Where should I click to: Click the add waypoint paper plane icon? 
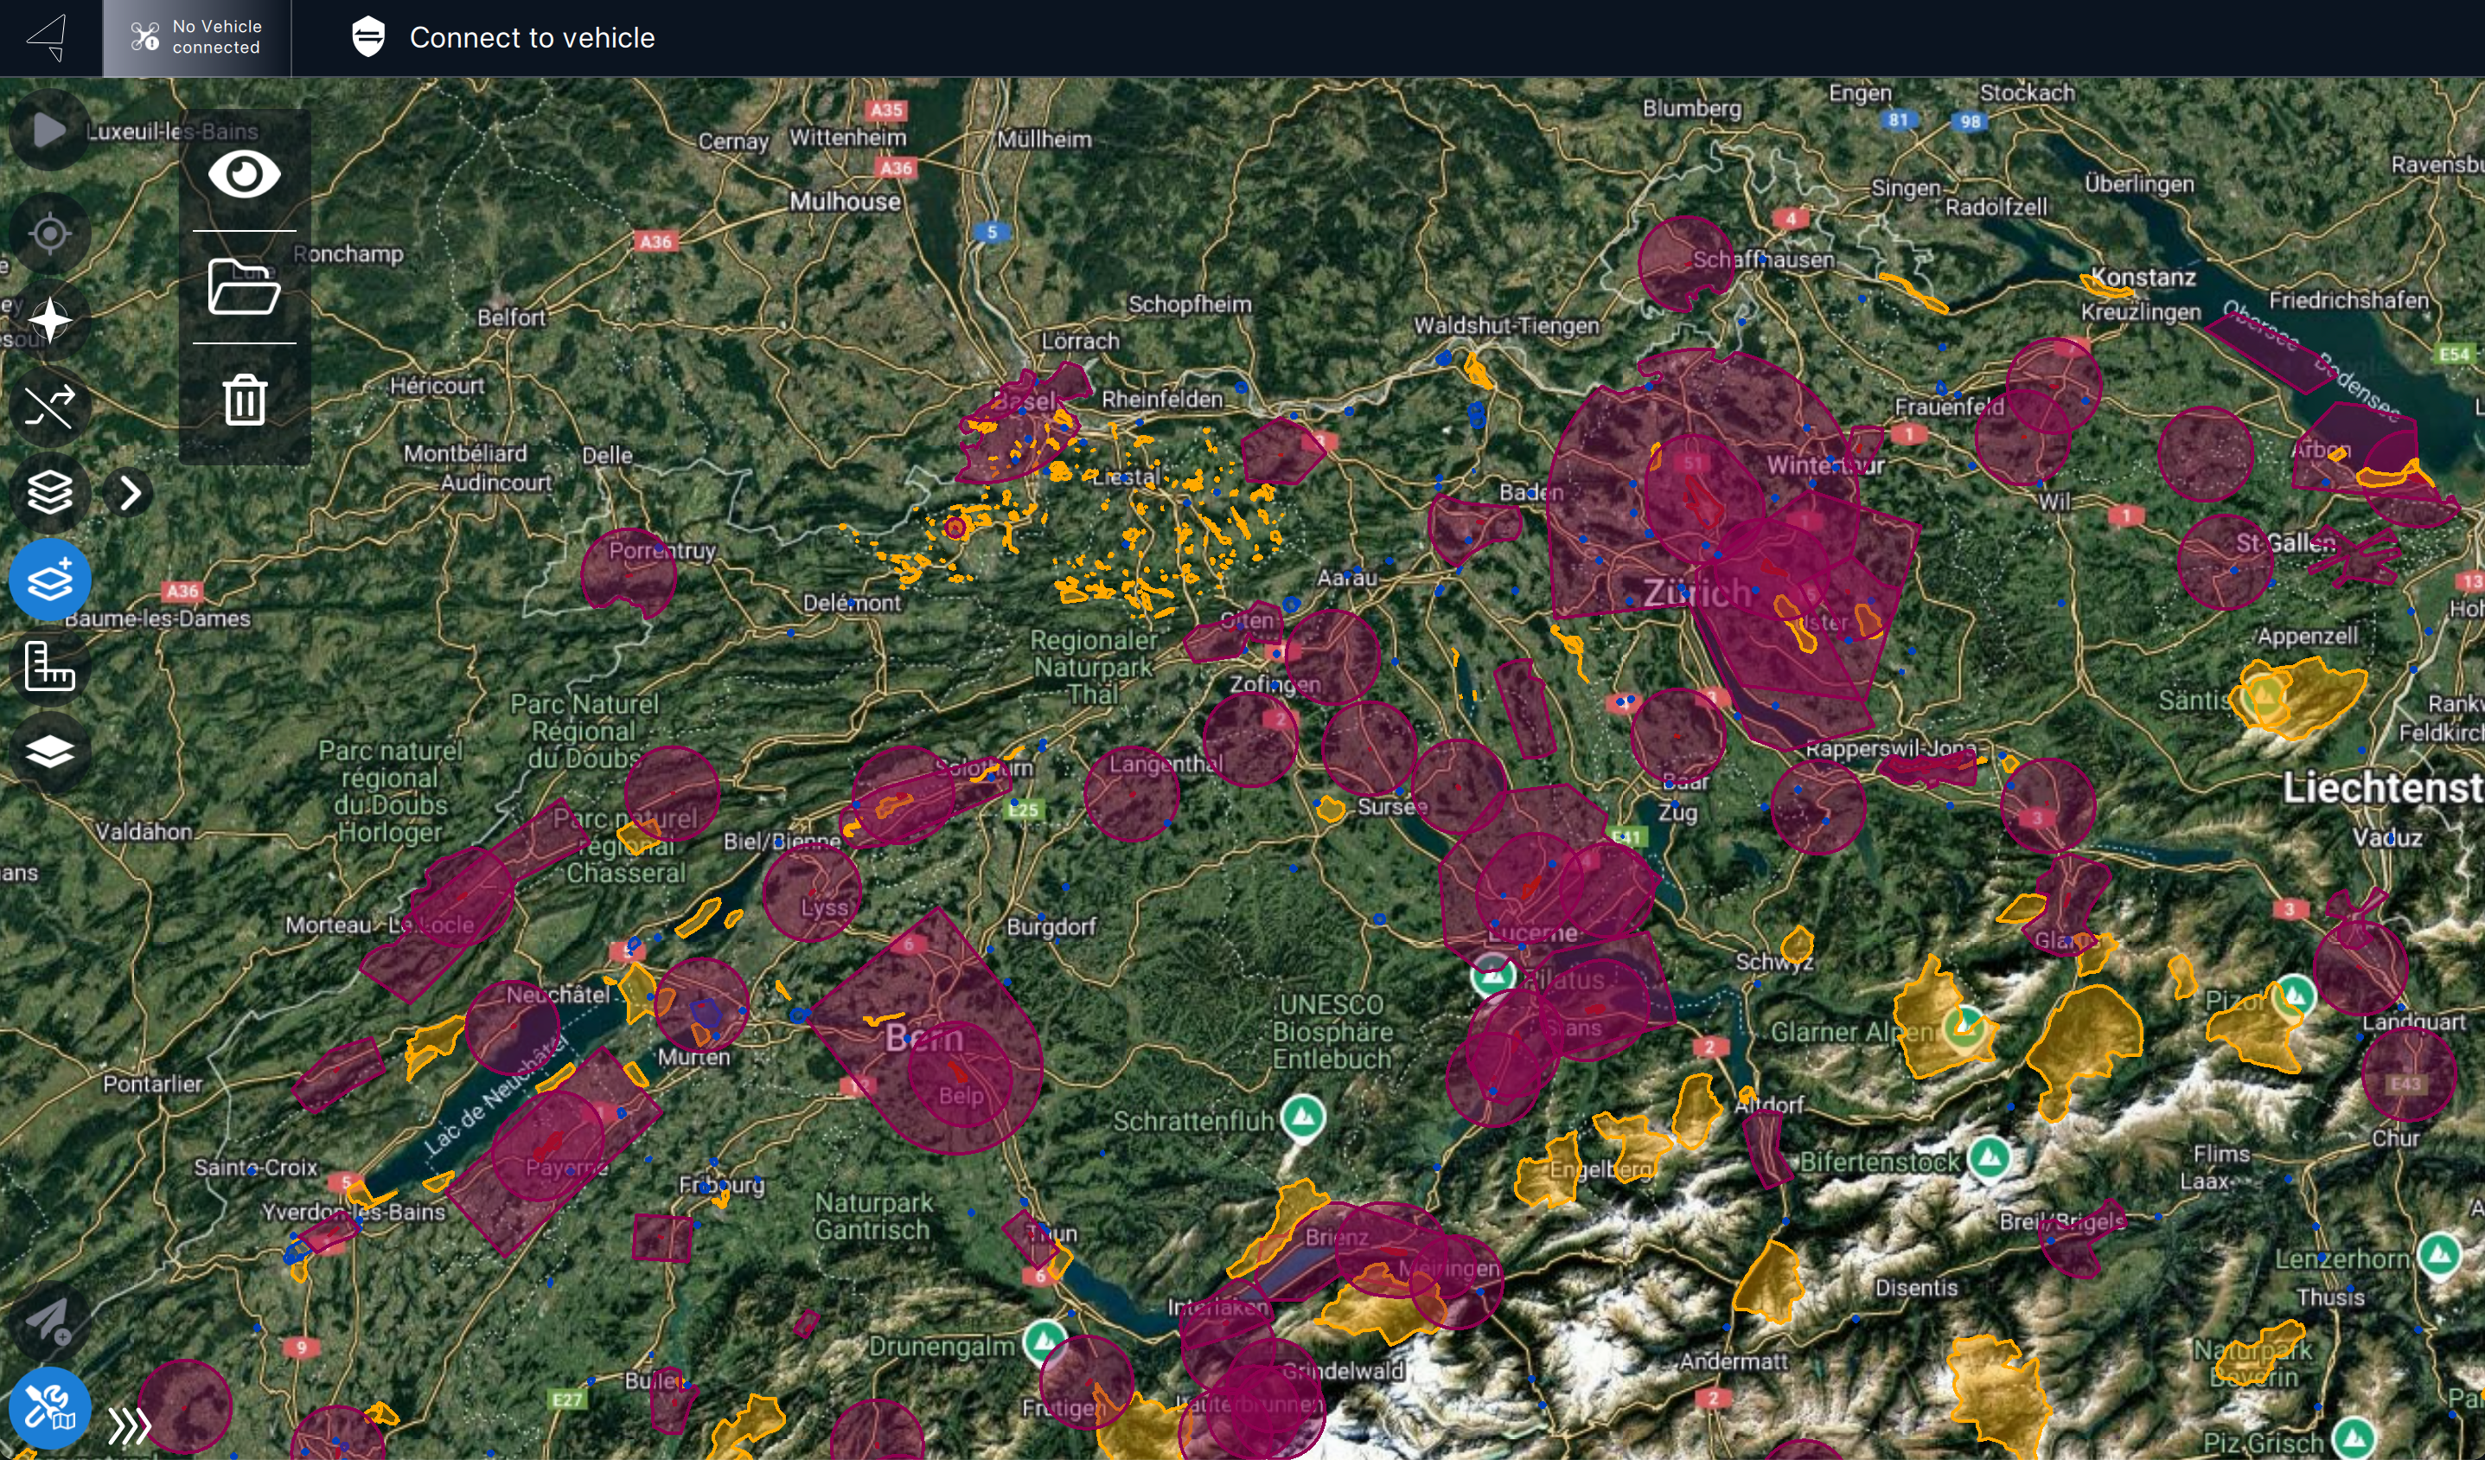tap(49, 1320)
